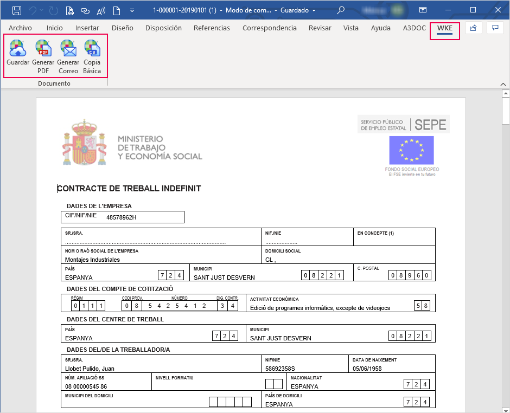Click the company name Montajes Industriales

click(92, 260)
